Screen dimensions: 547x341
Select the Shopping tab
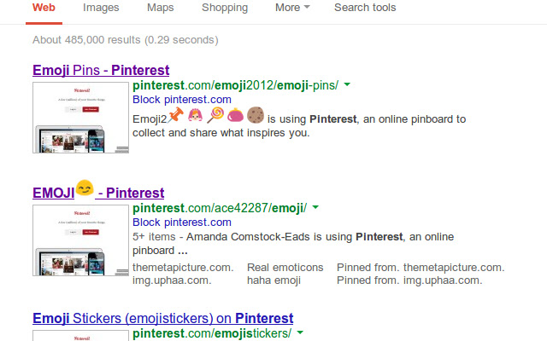[225, 8]
